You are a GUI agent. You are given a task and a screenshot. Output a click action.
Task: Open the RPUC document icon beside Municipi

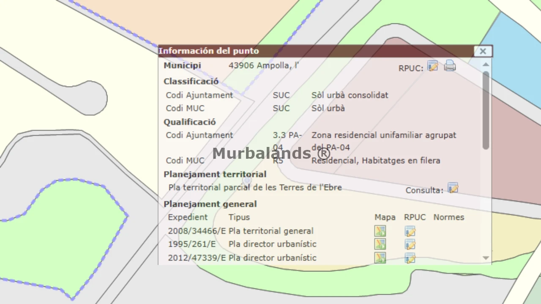pyautogui.click(x=432, y=66)
